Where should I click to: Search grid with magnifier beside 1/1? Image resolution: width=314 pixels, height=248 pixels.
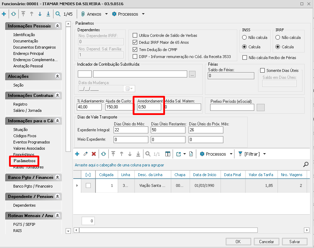point(148,154)
